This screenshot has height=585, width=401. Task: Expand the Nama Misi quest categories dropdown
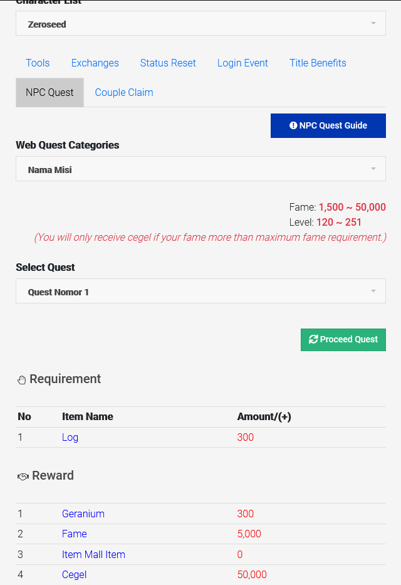click(200, 169)
